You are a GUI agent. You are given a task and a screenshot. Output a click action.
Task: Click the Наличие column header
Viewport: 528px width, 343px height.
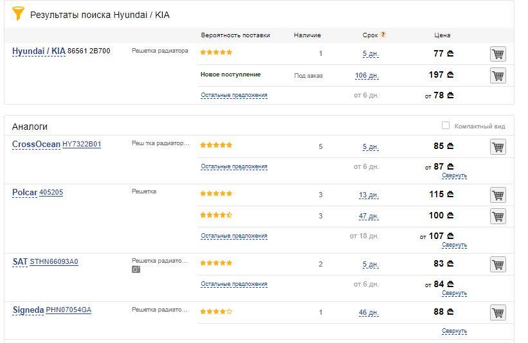(x=307, y=35)
